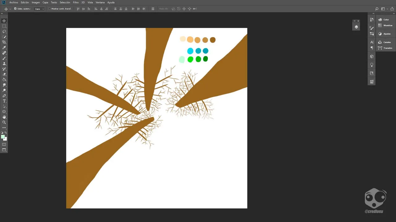
Task: Toggle the Selec. autom. checkbox
Action: [15, 9]
